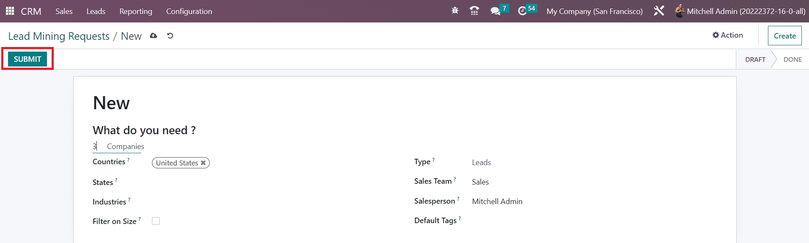Expand the Salesperson selection field
Viewport: 809px width, 243px height.
550,202
